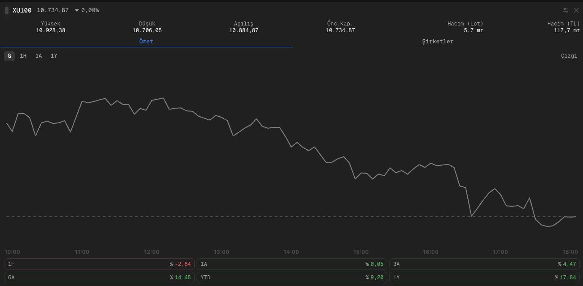Click the 1Y performance box showing 17,84
The image size is (583, 286).
click(484, 278)
